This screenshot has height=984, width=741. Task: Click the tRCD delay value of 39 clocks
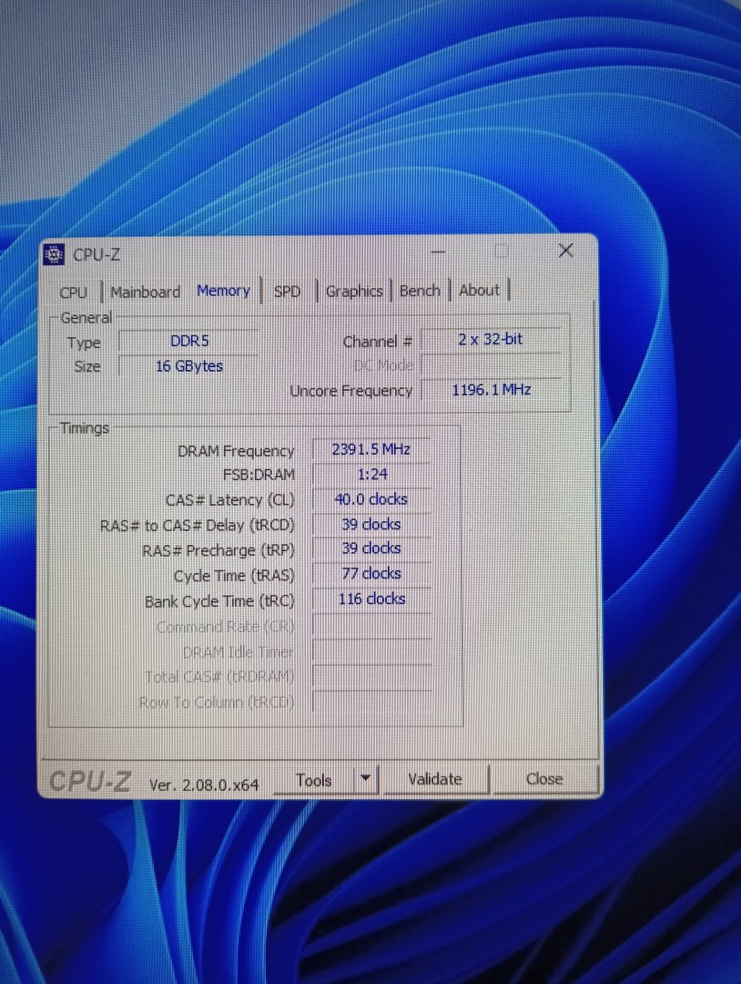[x=371, y=524]
